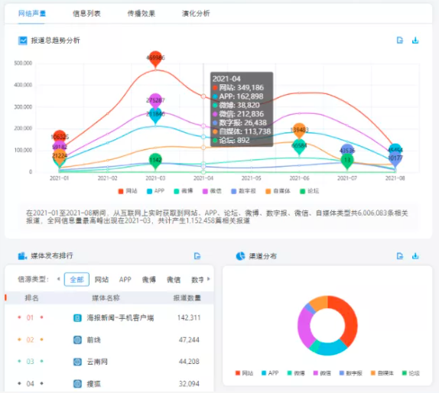439x393 pixels.
Task: Filter ranking by 数字 source
Action: coord(197,279)
